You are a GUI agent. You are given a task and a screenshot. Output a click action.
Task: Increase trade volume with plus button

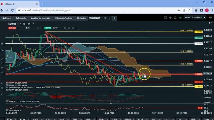pyautogui.click(x=42, y=28)
